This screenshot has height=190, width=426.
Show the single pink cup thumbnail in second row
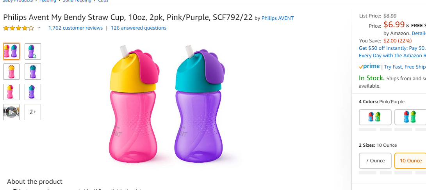point(11,72)
